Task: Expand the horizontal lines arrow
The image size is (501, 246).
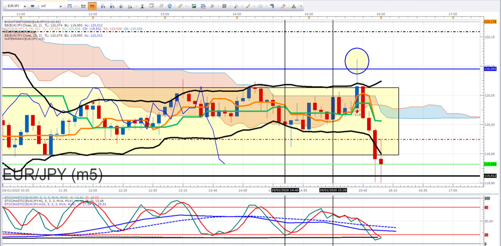Action: 230,6
